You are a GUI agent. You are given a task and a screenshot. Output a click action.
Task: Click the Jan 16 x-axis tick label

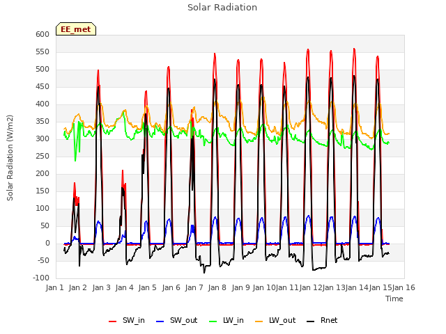coord(403,287)
